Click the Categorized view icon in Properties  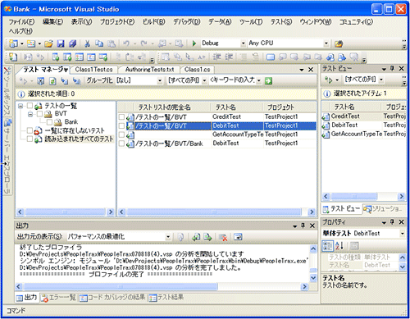[x=328, y=246]
